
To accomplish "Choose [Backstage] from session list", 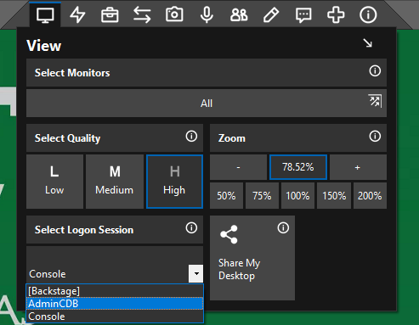I will (115, 291).
